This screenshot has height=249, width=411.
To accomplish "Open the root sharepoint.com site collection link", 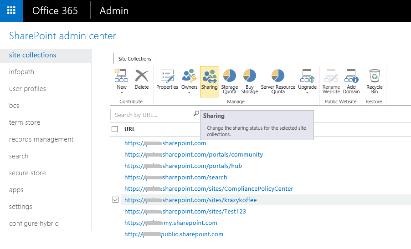I will [165, 143].
